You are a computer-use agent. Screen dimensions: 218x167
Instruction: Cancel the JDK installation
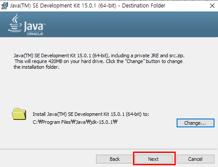(196, 159)
